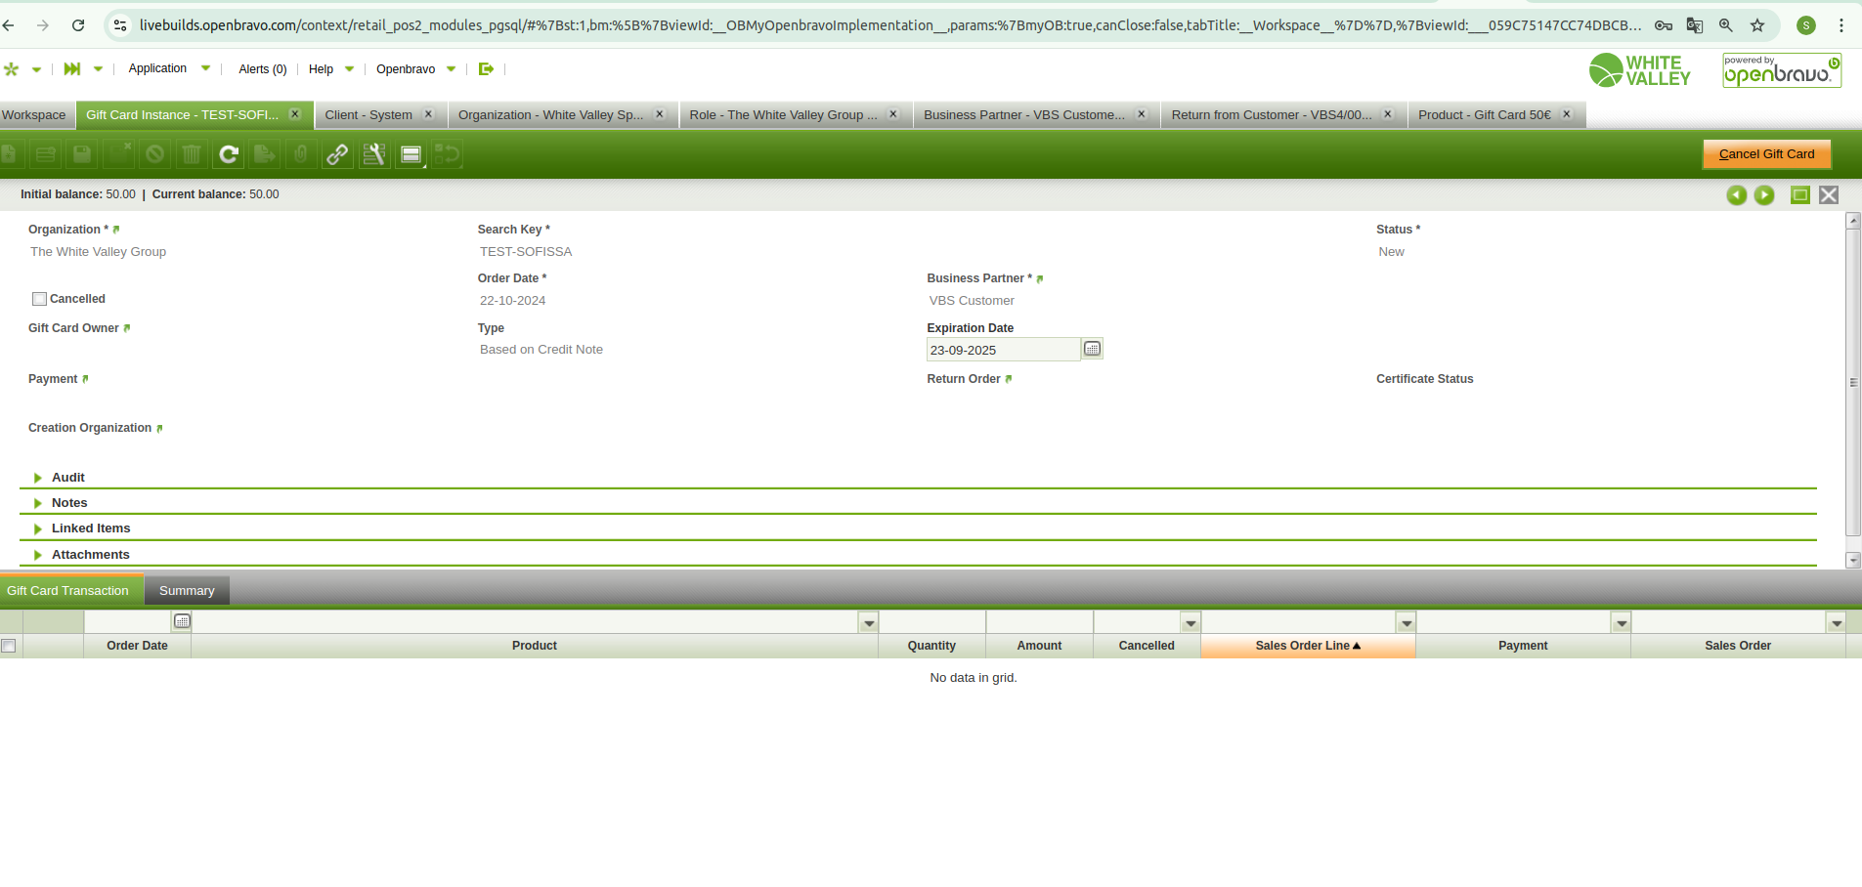Open the Product column filter dropdown
1862x887 pixels.
[868, 622]
